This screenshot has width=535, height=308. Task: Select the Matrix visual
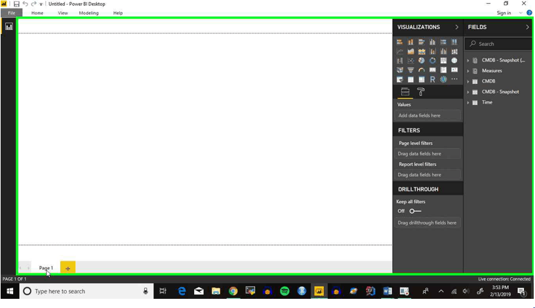(x=422, y=79)
